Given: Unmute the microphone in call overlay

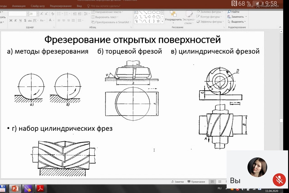Looking at the screenshot, I should pos(279,180).
